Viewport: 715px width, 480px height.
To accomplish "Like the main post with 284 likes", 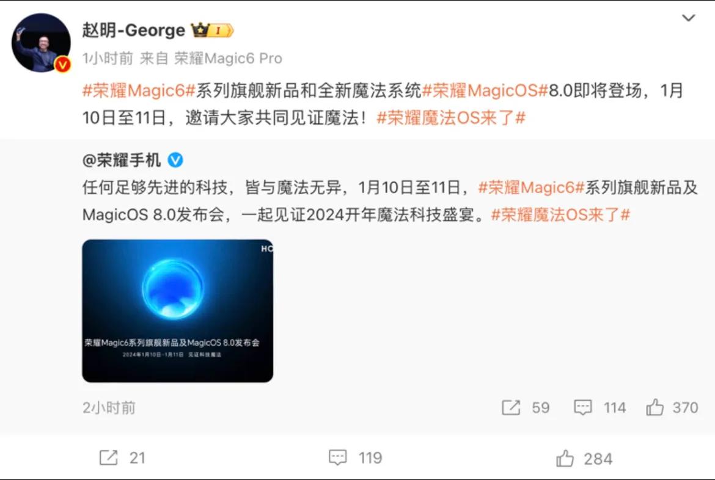I will [x=565, y=458].
